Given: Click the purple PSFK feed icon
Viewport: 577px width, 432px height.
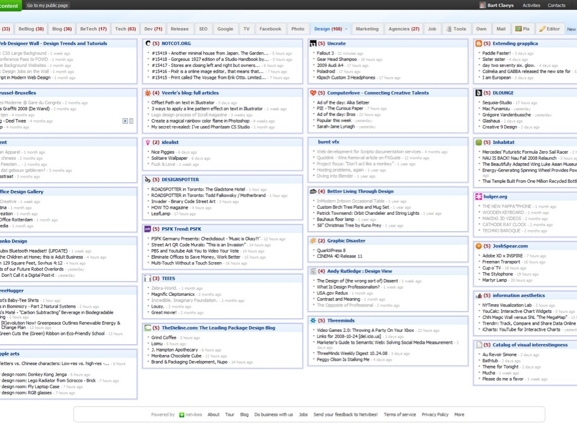Looking at the screenshot, I should tap(148, 229).
